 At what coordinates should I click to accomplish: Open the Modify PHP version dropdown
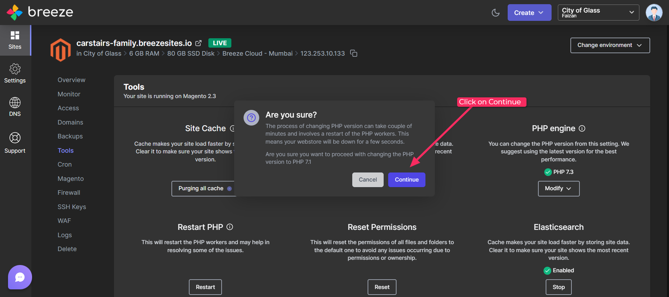click(x=559, y=188)
